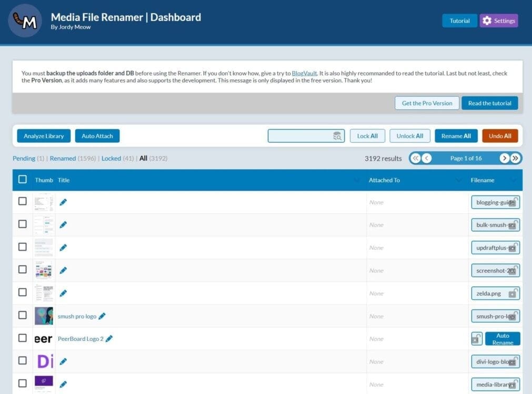Toggle the lock icon on the smush-pro-logo filename

(513, 316)
